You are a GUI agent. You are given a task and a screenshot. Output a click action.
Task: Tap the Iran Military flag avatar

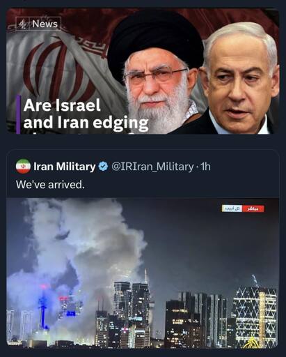click(x=23, y=166)
